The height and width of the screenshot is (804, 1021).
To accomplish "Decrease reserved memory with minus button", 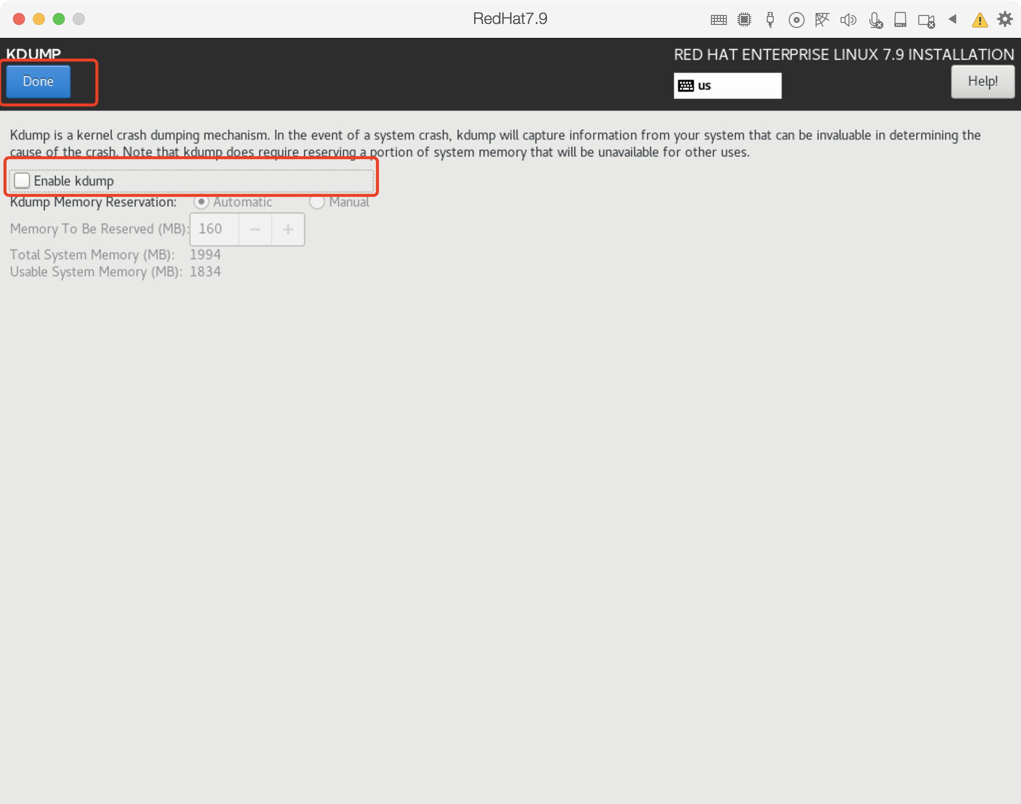I will [x=255, y=229].
